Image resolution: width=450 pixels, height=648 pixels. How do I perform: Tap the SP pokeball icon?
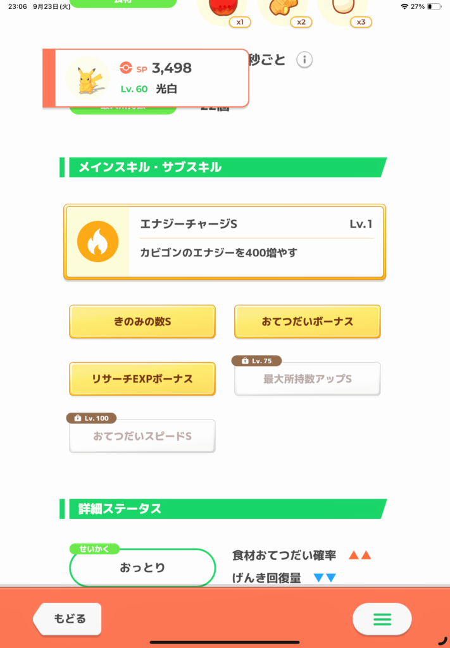point(125,67)
